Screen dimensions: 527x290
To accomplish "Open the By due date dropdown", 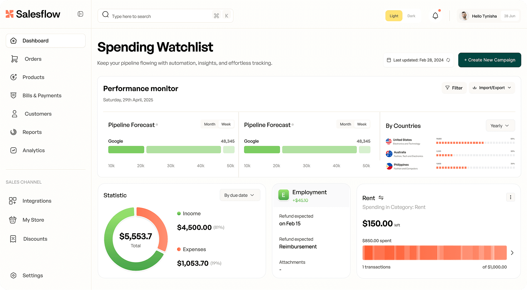I will point(240,195).
